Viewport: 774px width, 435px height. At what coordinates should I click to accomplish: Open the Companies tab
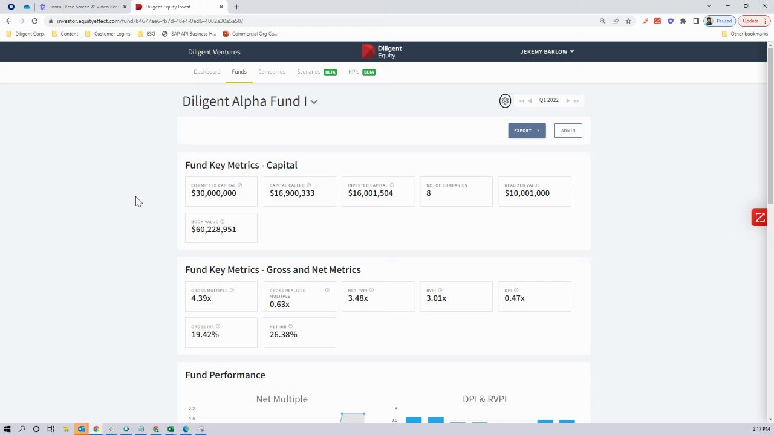point(272,72)
